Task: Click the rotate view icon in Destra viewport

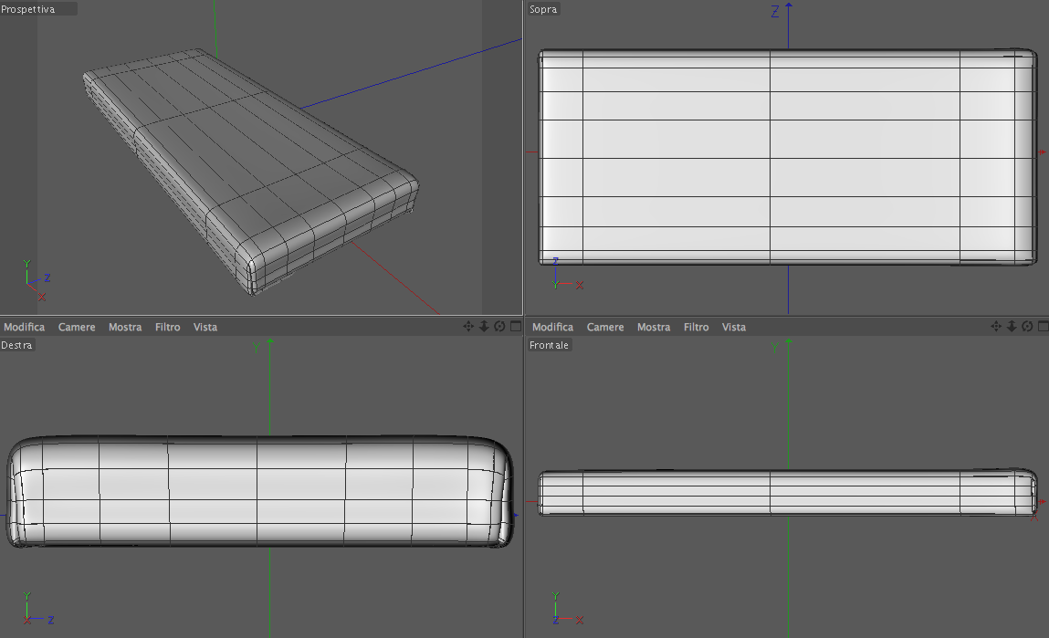Action: tap(499, 327)
